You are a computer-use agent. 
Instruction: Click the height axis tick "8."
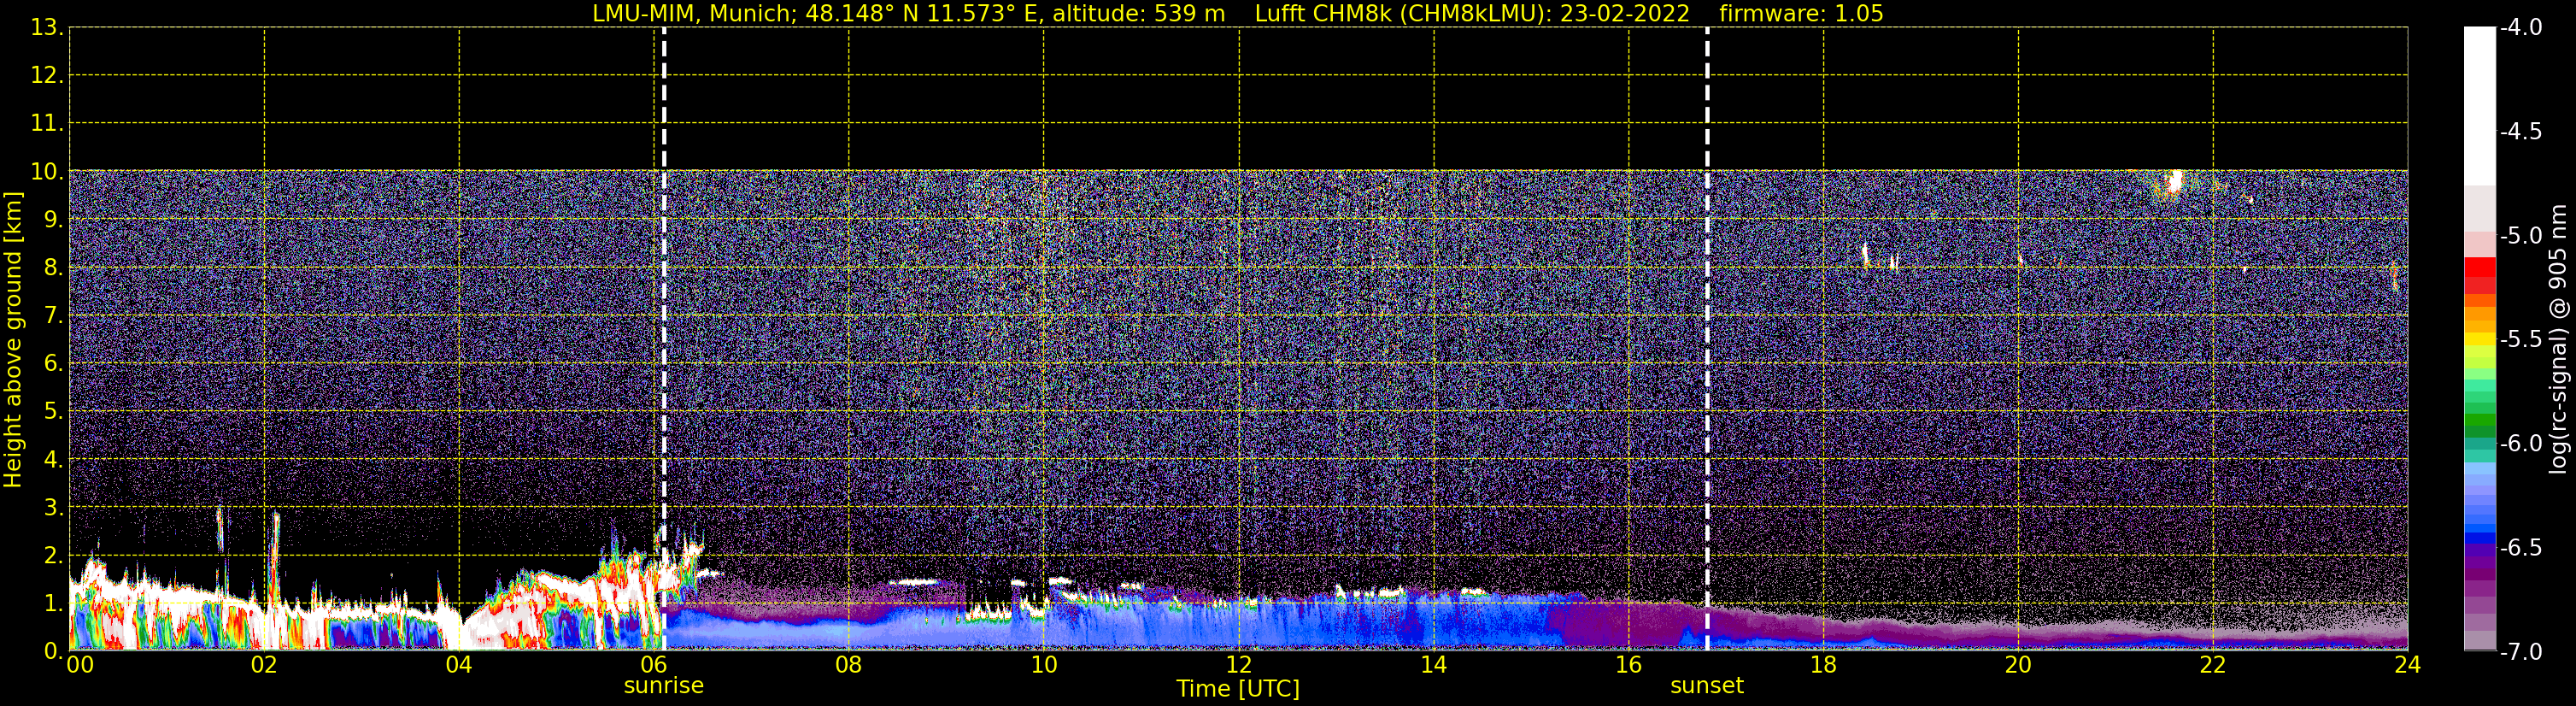pos(54,268)
